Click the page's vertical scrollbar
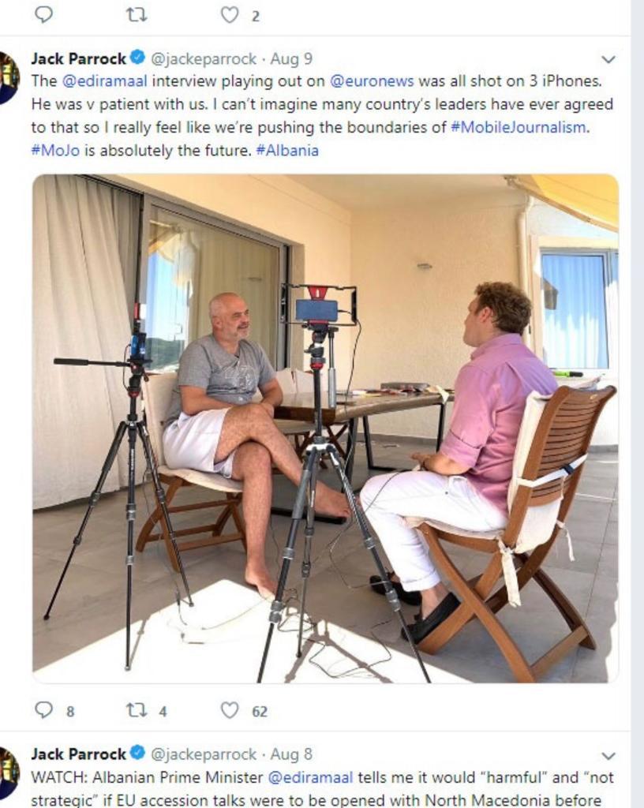This screenshot has height=808, width=644. pos(637,395)
